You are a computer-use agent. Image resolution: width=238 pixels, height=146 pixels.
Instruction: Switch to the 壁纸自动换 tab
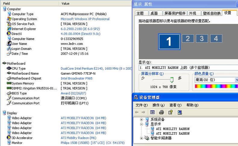tap(212, 13)
